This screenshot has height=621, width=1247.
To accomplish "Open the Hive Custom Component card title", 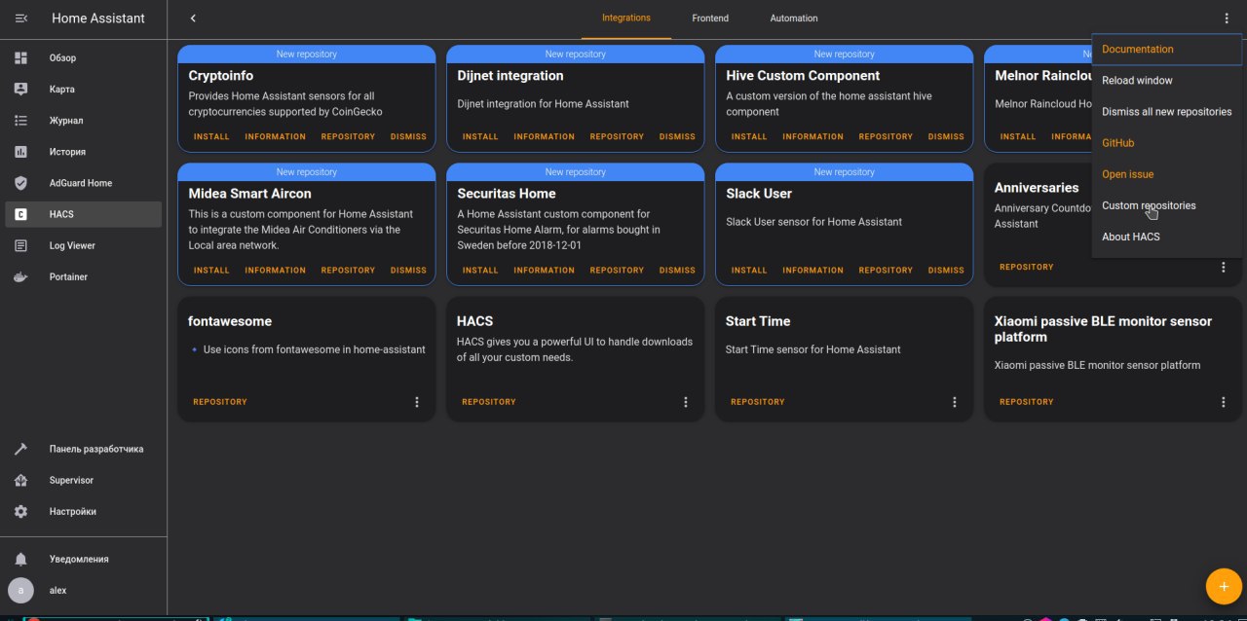I will click(x=803, y=76).
